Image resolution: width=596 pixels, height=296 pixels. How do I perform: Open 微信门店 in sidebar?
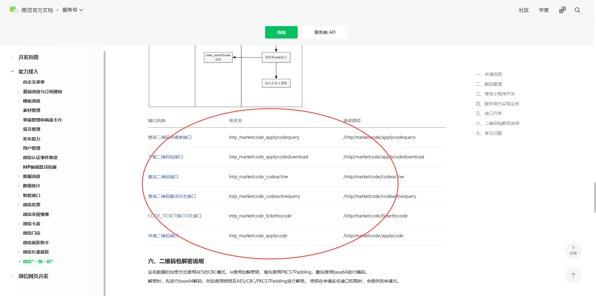click(x=32, y=233)
